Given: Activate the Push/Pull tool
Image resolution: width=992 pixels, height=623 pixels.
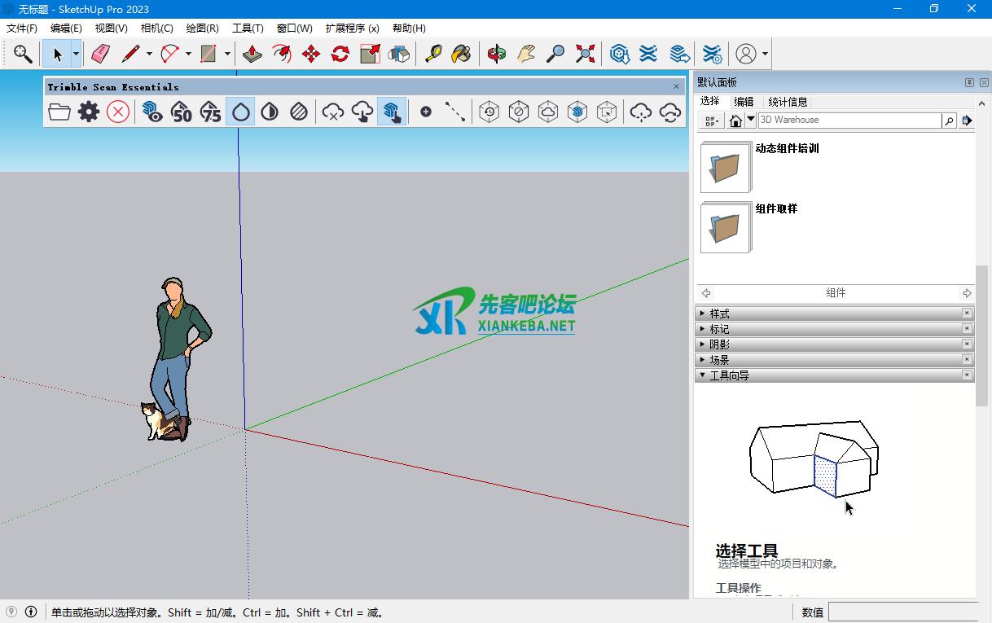Looking at the screenshot, I should [x=252, y=54].
